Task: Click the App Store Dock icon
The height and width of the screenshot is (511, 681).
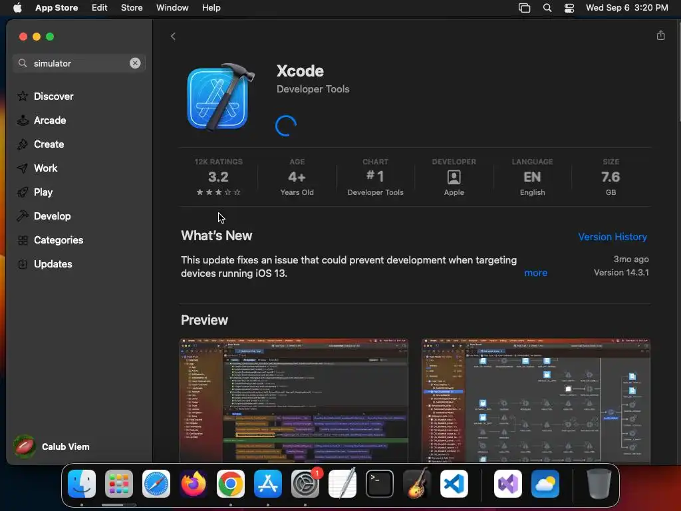Action: coord(268,484)
